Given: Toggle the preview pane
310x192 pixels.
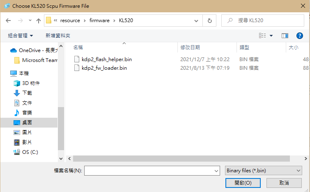Looking at the screenshot, I should click(285, 36).
